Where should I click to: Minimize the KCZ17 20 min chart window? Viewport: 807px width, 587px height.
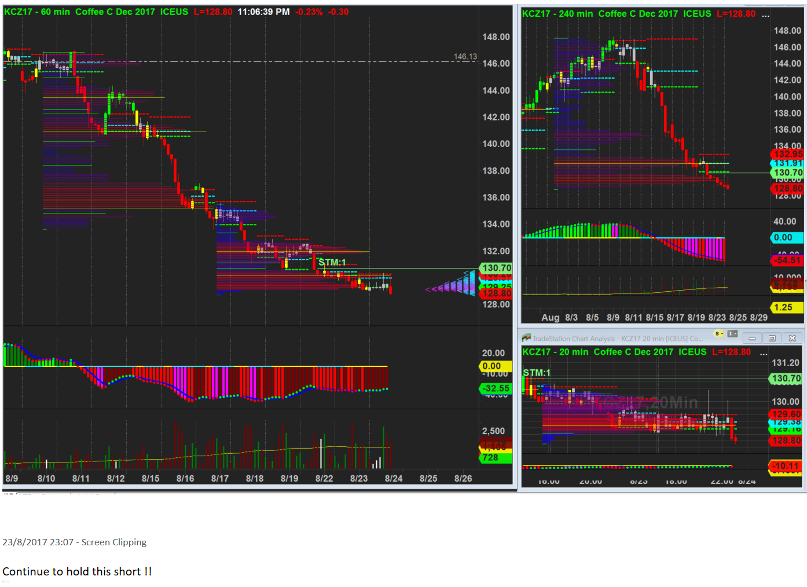click(x=752, y=338)
